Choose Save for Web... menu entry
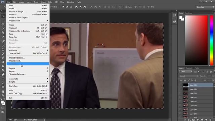Viewport: 215px width, 121px height. point(28,53)
